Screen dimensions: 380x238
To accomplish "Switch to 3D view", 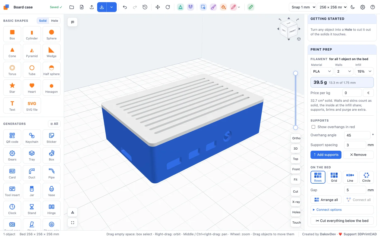I will pos(296,149).
